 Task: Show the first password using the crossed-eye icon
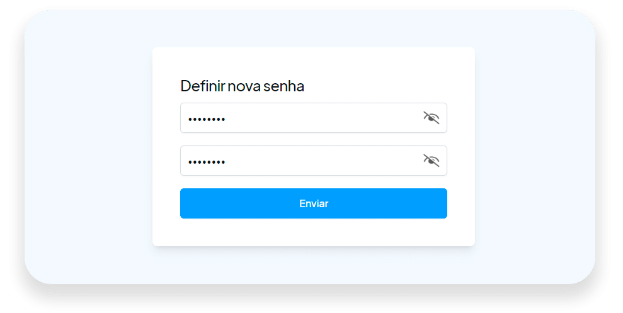tap(431, 118)
